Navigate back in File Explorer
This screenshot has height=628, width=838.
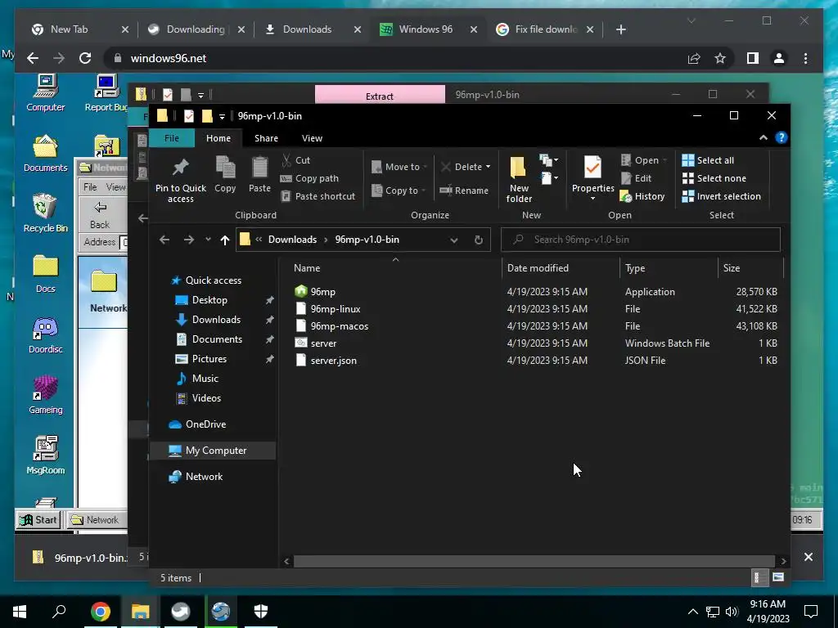pos(164,240)
